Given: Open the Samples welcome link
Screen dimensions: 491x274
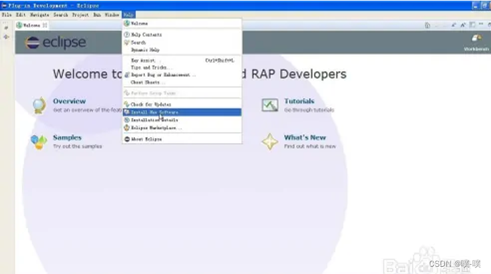Looking at the screenshot, I should click(67, 138).
